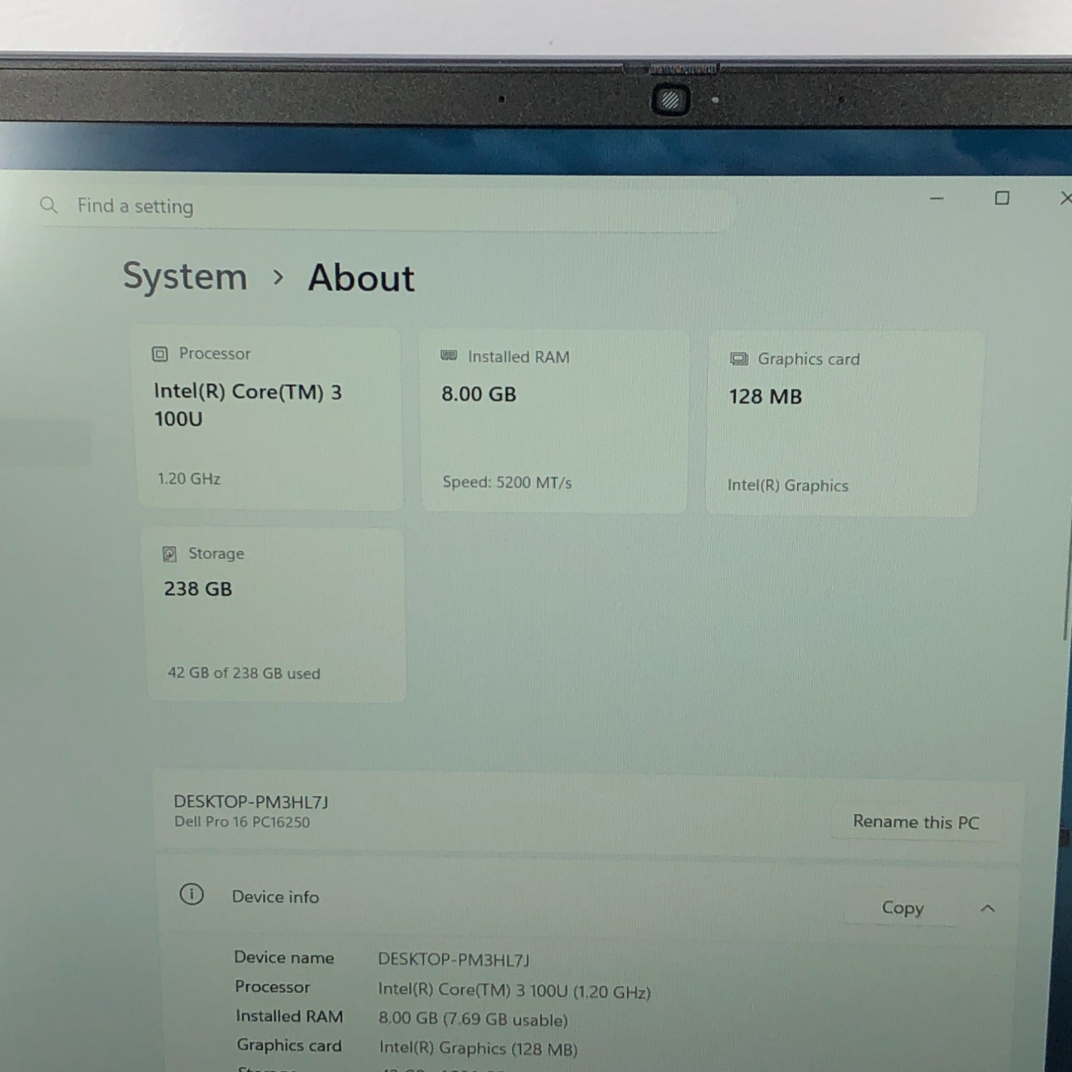This screenshot has width=1072, height=1072.
Task: Select the Device name label
Action: [x=284, y=958]
